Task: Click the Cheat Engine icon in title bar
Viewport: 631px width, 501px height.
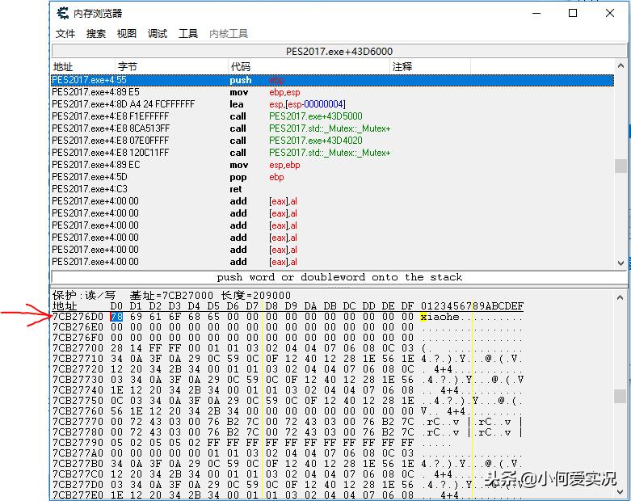Action: tap(62, 14)
